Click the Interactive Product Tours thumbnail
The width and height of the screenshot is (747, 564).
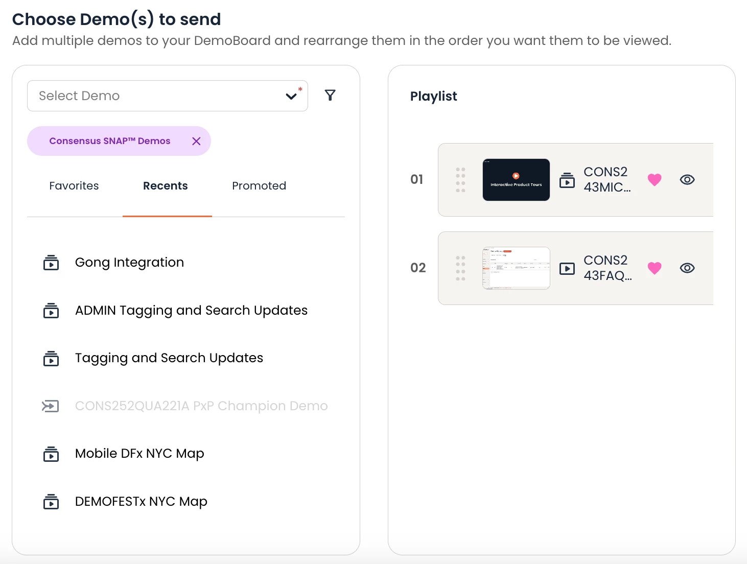516,180
